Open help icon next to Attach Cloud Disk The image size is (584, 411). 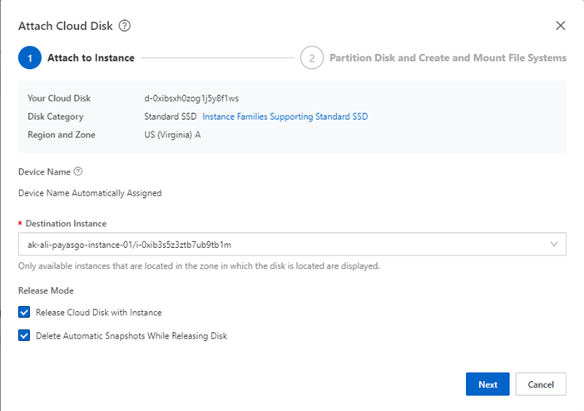pos(125,26)
